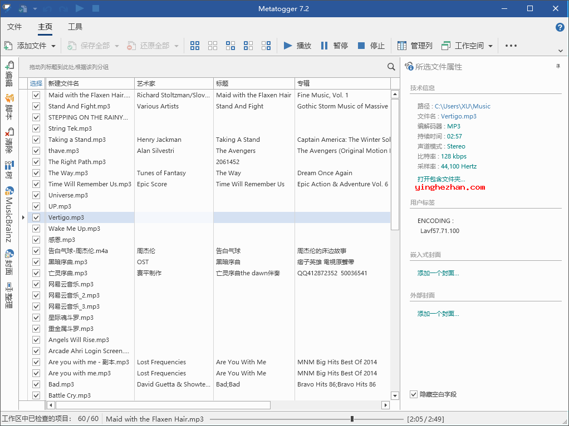Click the diagonal-checked grid icon in toolbar

(x=230, y=46)
